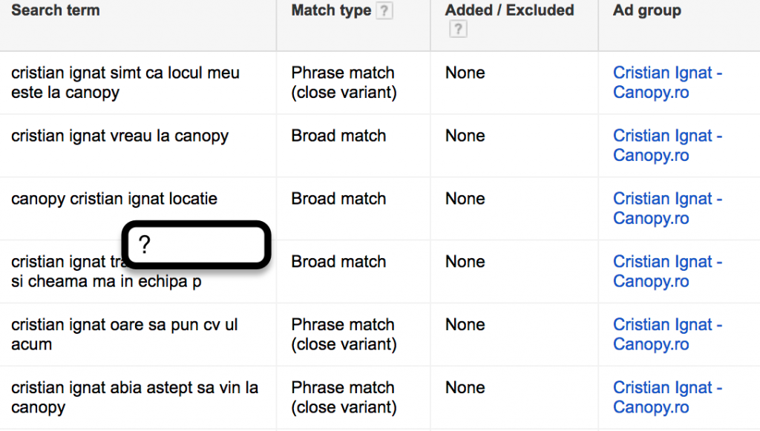This screenshot has height=431, width=760.
Task: Select search term 'cristian ignat oare sa pun cv ul acum'
Action: pyautogui.click(x=124, y=335)
